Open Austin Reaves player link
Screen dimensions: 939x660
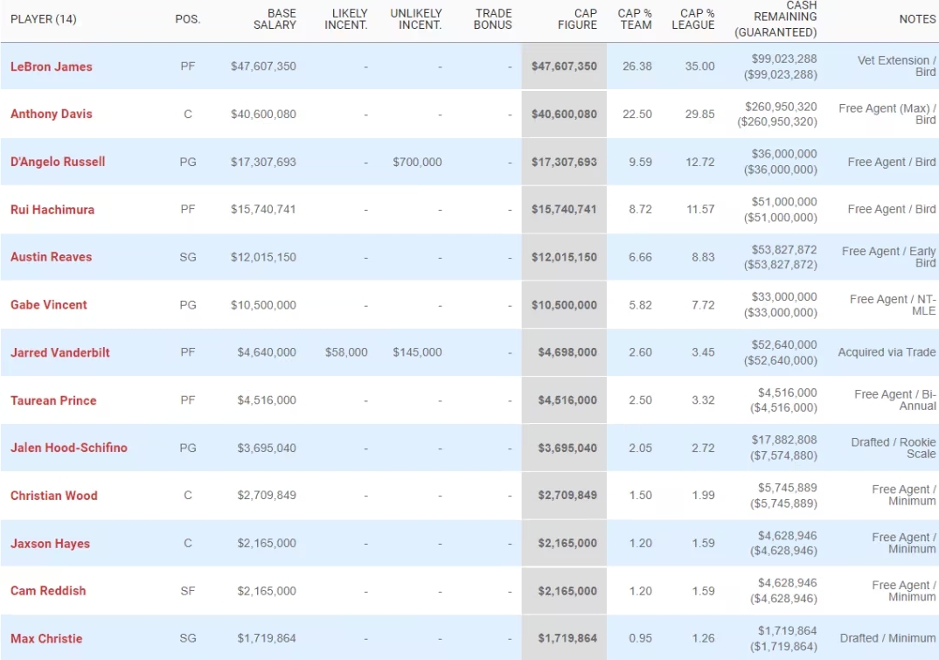[x=51, y=257]
